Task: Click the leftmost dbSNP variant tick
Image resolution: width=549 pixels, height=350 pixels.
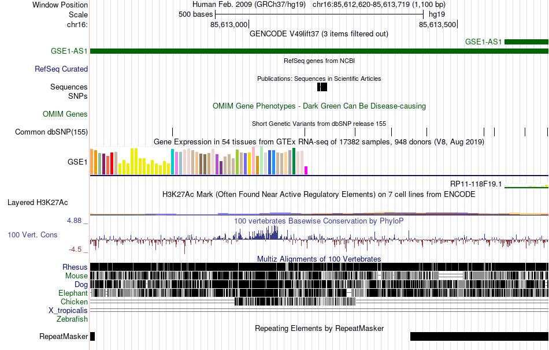Action: pyautogui.click(x=173, y=132)
